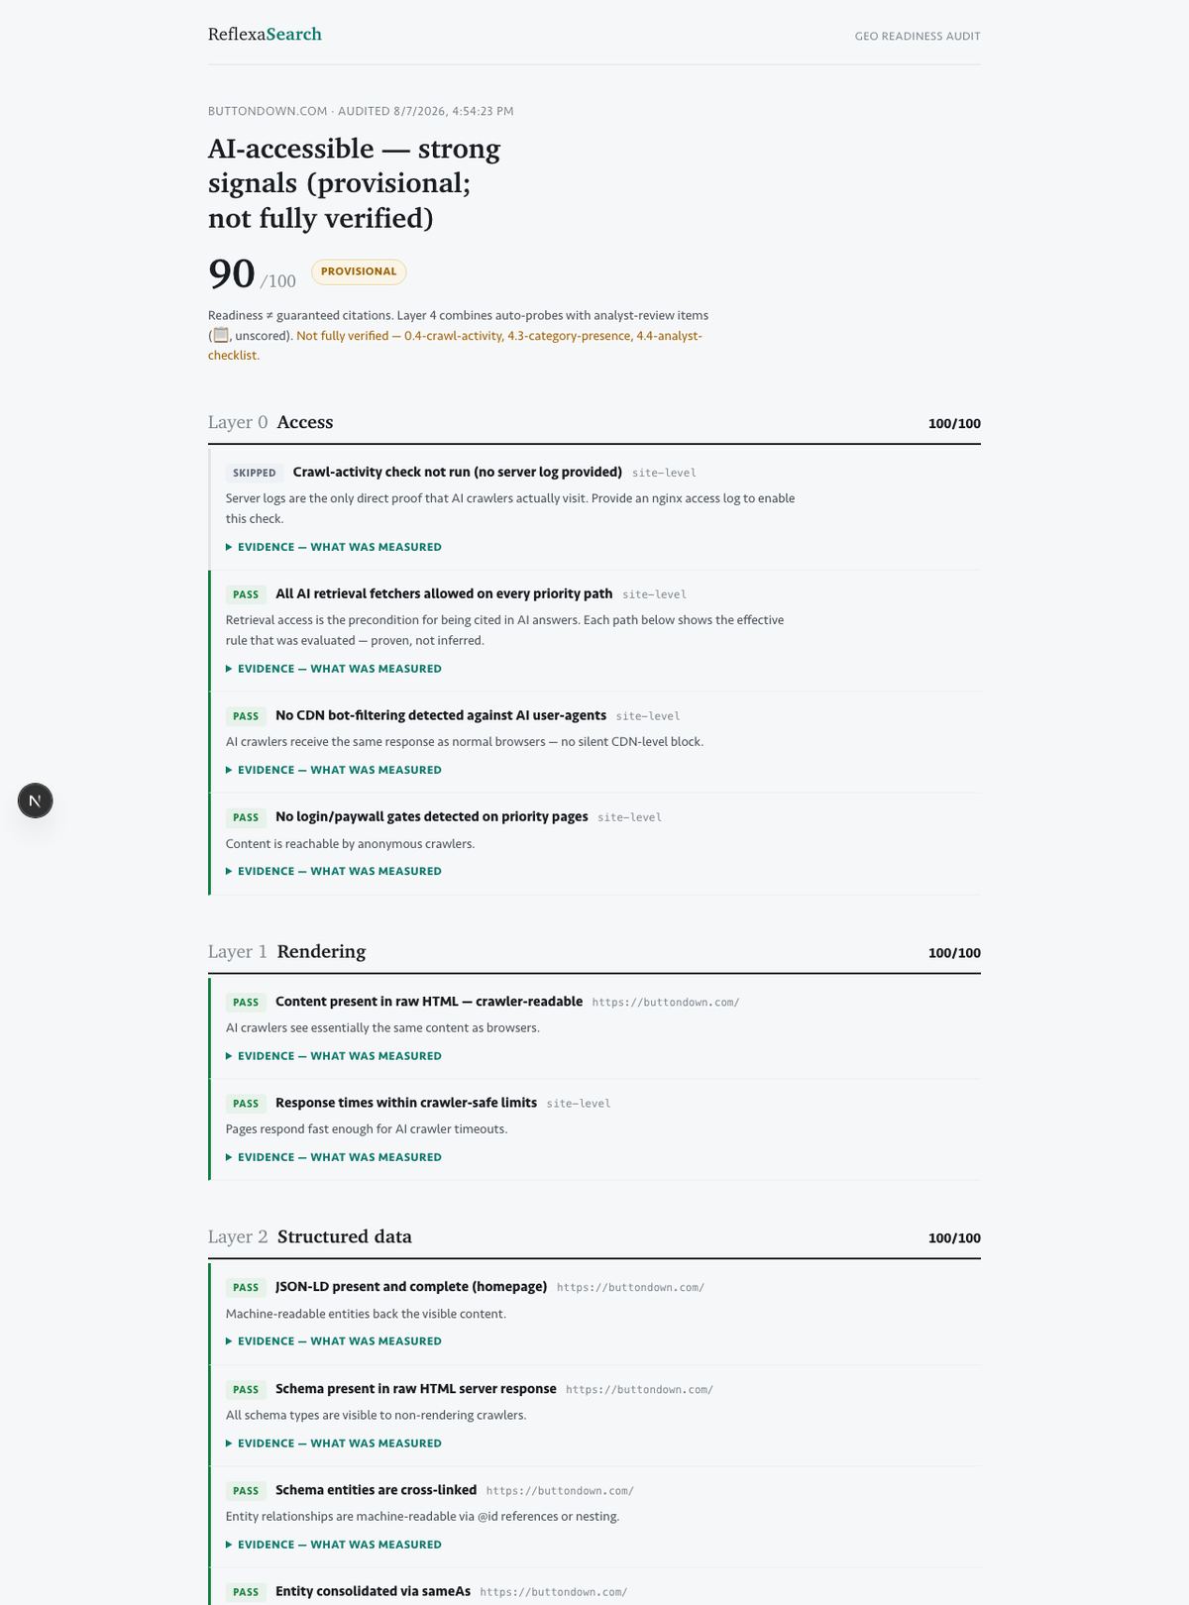Viewport: 1189px width, 1605px height.
Task: Expand evidence for Content present in raw HTML
Action: (334, 1056)
